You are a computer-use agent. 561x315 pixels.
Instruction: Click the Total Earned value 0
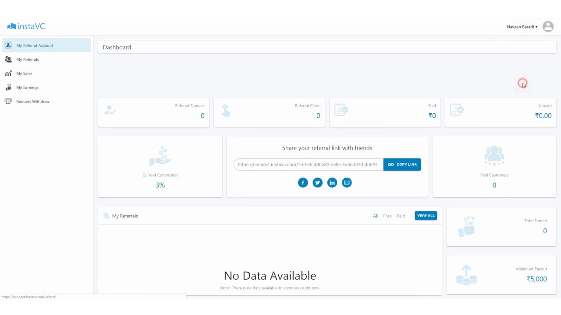[x=545, y=231]
